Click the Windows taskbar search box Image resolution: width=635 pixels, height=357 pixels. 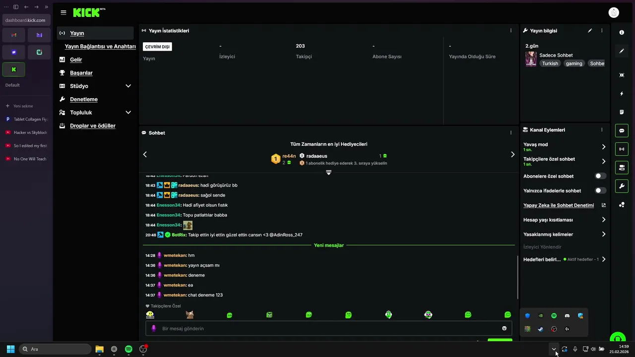coord(55,349)
